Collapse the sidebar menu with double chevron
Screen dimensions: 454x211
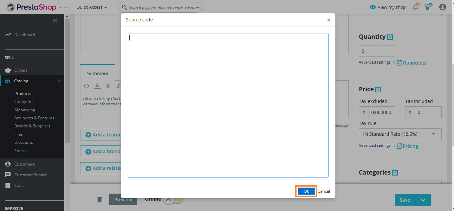[55, 21]
